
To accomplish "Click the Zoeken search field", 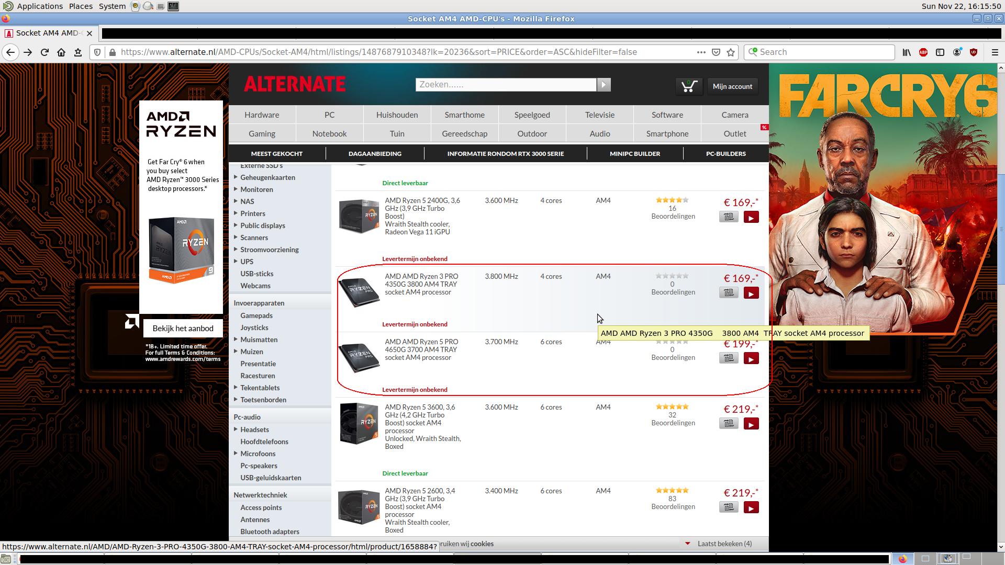I will [x=506, y=85].
